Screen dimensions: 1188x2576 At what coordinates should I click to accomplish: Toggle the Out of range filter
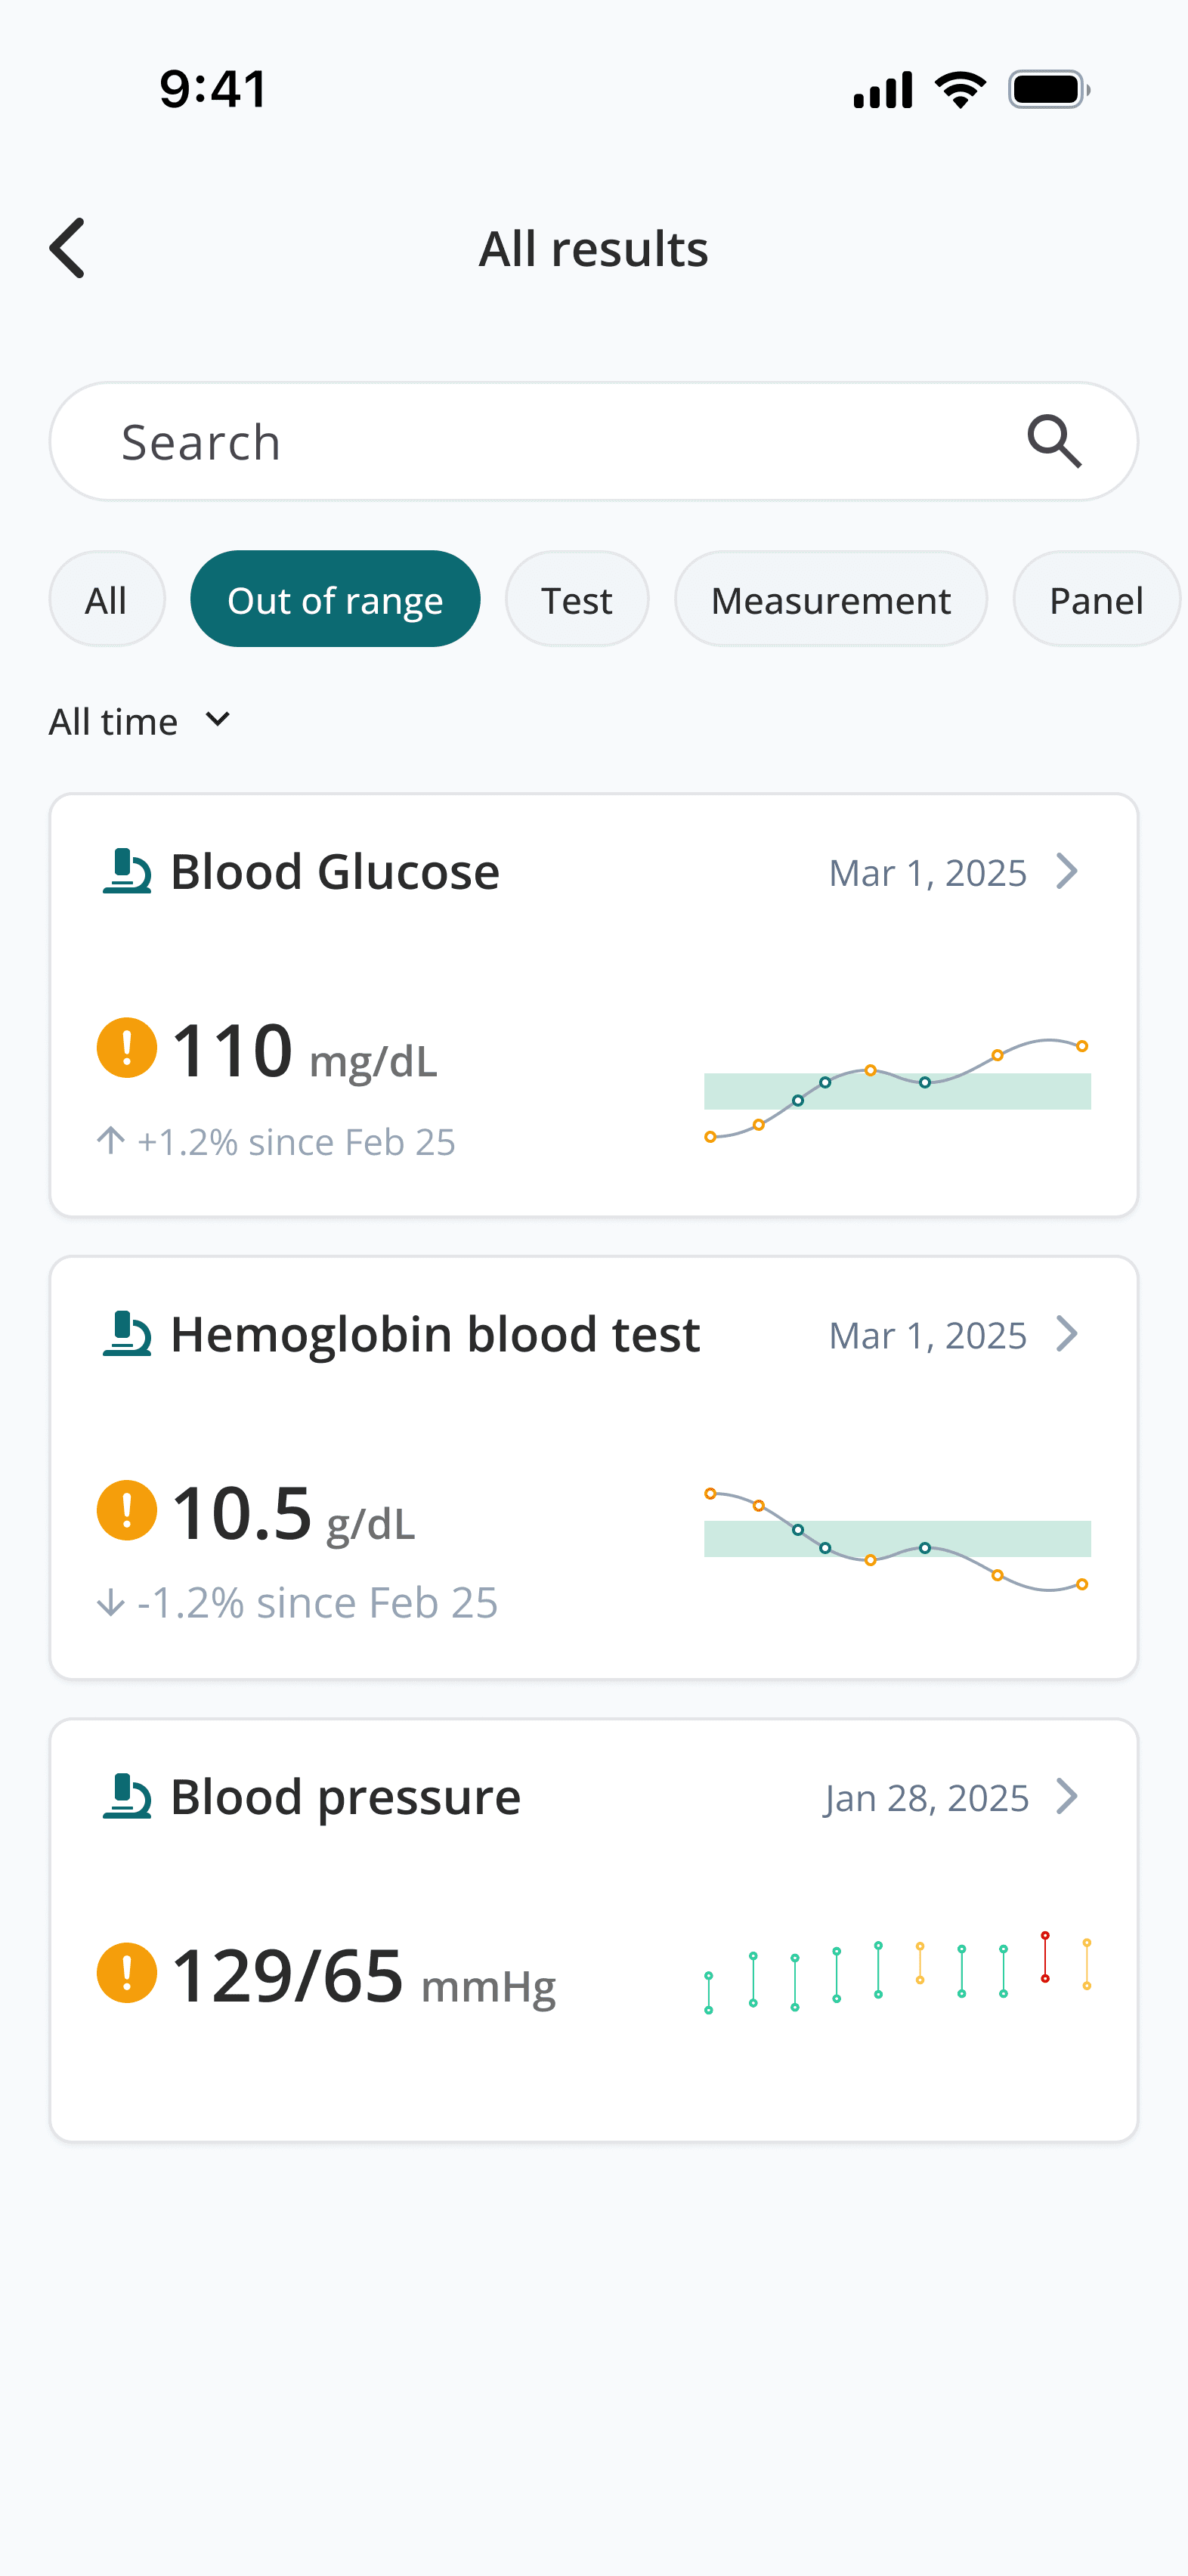(x=335, y=600)
